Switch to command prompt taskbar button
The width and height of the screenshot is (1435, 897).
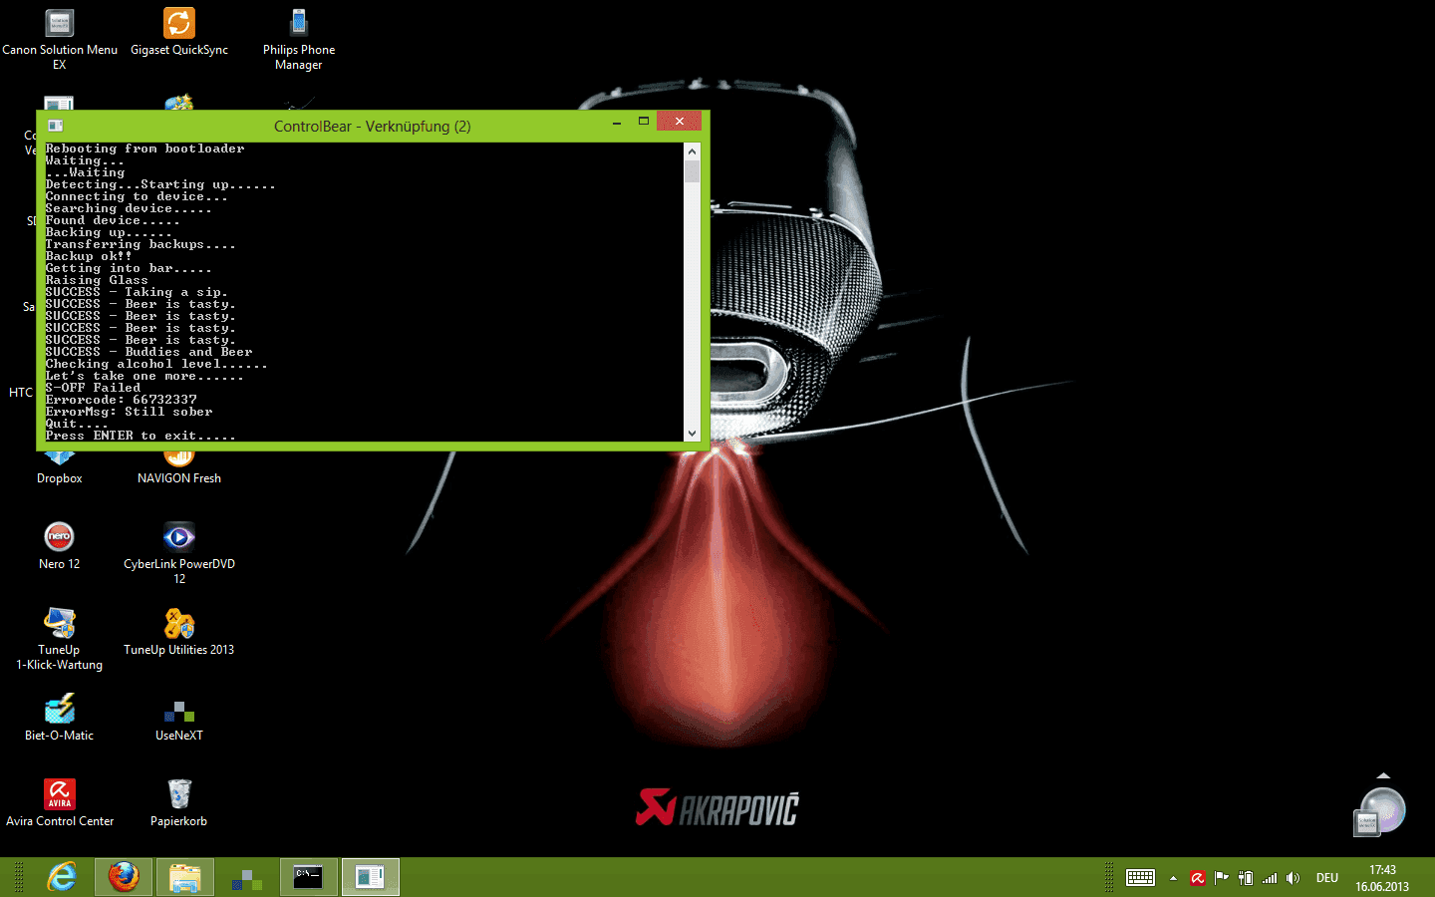309,877
